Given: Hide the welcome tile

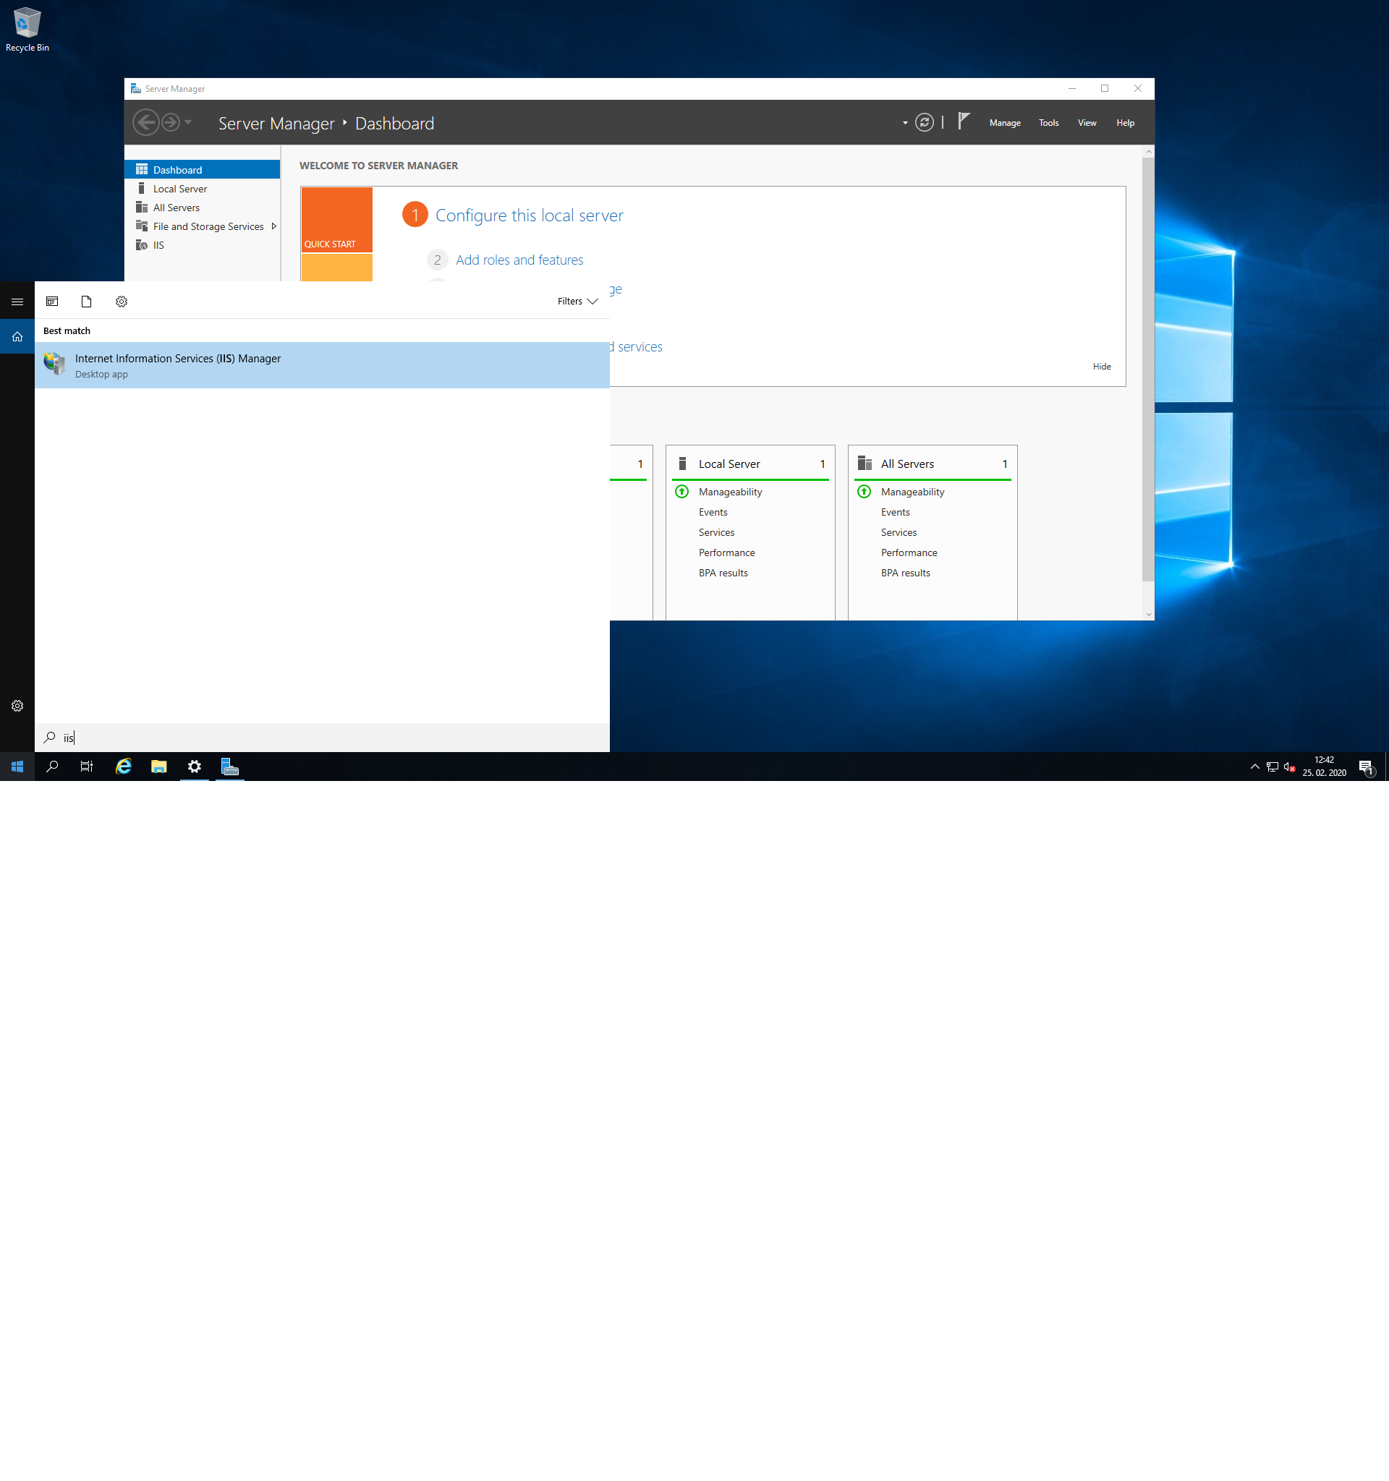Looking at the screenshot, I should 1101,367.
